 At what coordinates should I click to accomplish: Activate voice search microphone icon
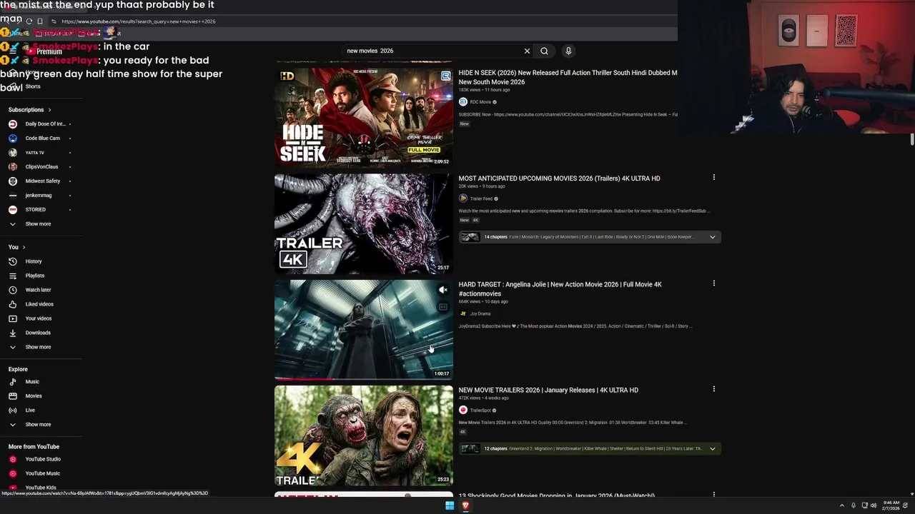click(568, 51)
